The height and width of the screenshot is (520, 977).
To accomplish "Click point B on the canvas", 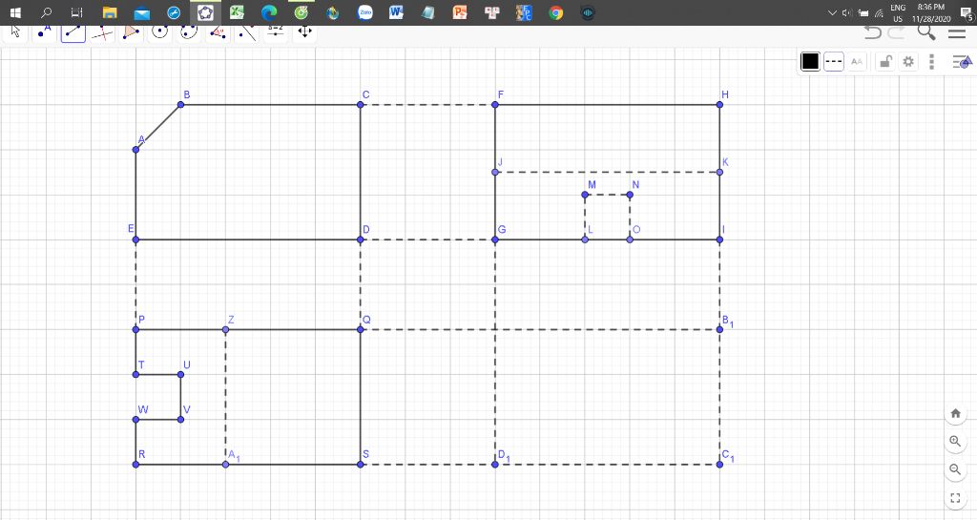I will (x=180, y=105).
